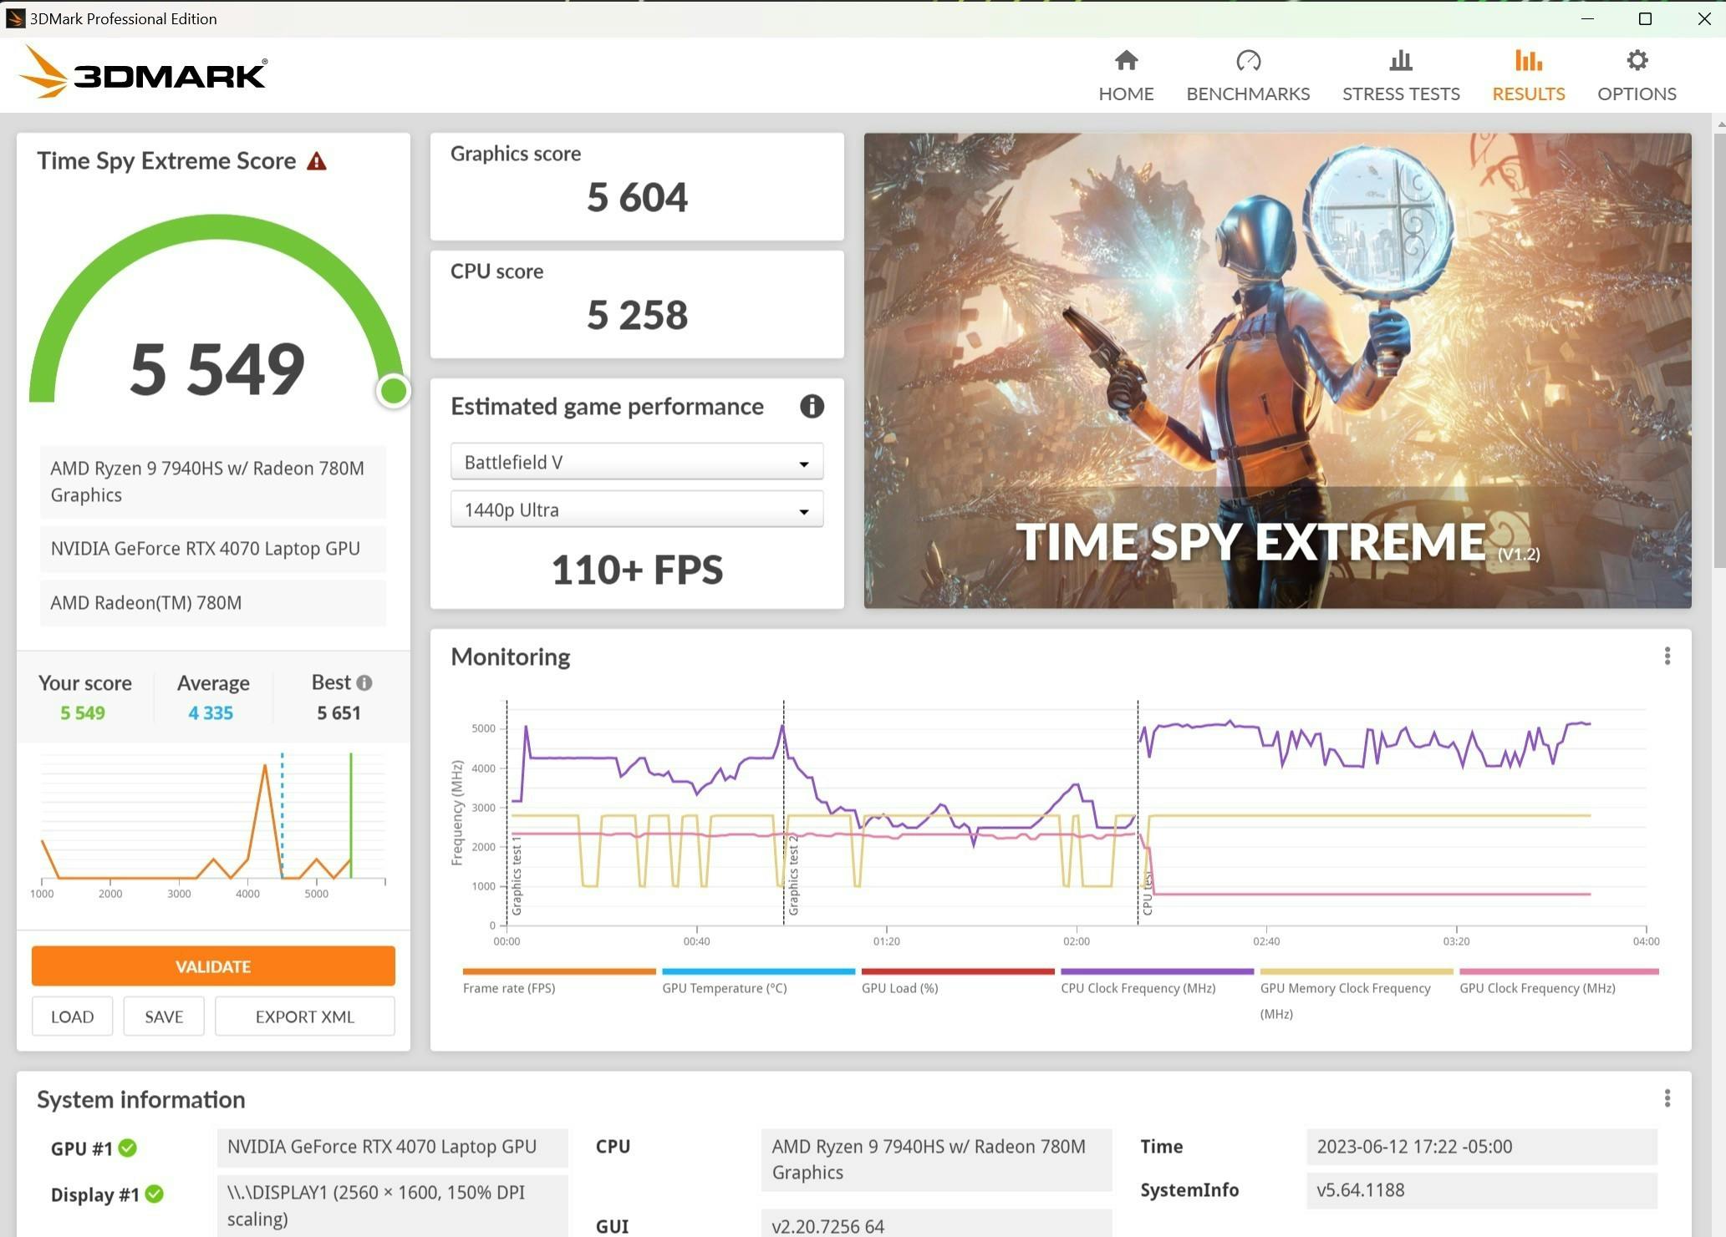Click the Graphics test 2 marker line

pos(784,812)
